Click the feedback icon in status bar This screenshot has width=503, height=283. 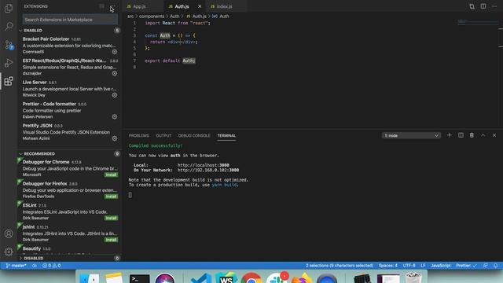(x=486, y=266)
